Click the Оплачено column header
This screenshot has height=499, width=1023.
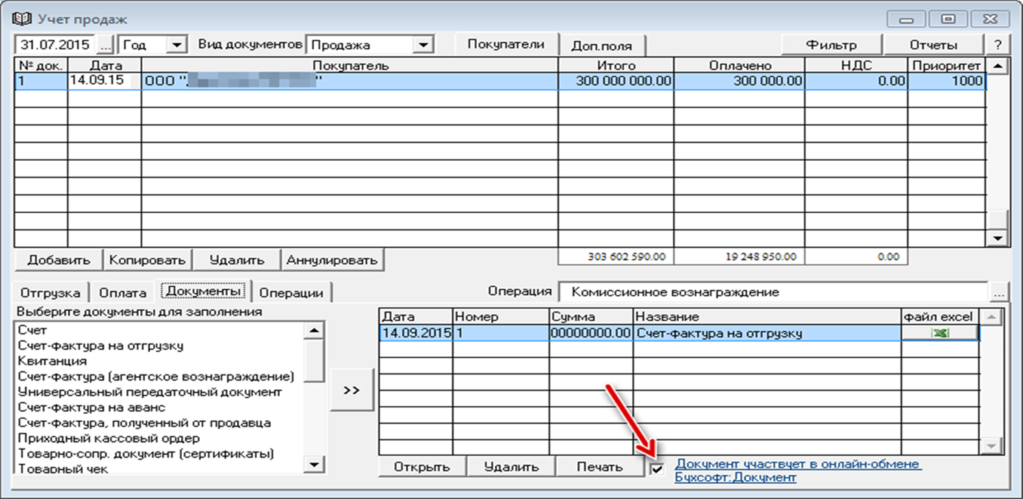coord(739,66)
